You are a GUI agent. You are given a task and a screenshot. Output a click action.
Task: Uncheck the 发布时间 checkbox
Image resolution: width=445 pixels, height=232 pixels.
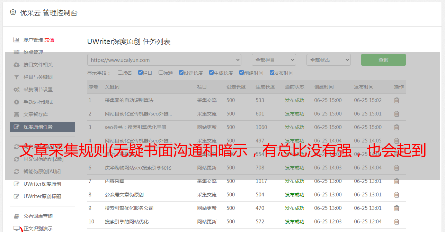[x=272, y=73]
